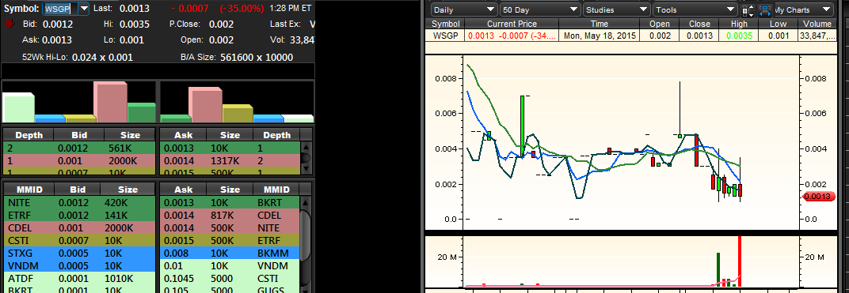Viewport: 849px width, 293px height.
Task: Click the pale green bar in bid histogram
Action: (x=18, y=107)
